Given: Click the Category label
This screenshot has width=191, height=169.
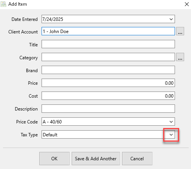Looking at the screenshot, I should pyautogui.click(x=29, y=58).
